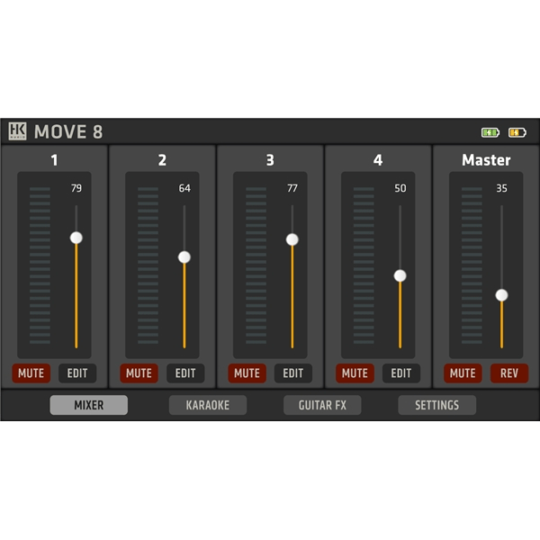Click the value 35 on Master
The image size is (540, 540).
pos(502,188)
